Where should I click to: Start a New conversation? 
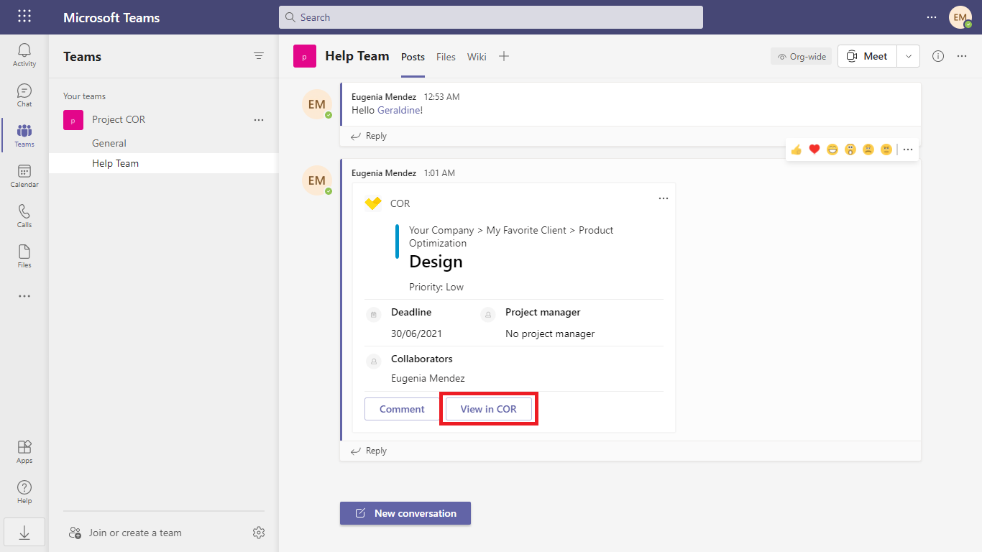[405, 513]
